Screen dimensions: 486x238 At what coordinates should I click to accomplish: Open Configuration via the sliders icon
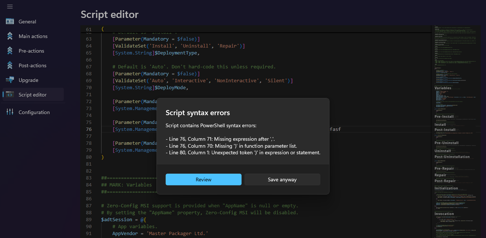[10, 112]
